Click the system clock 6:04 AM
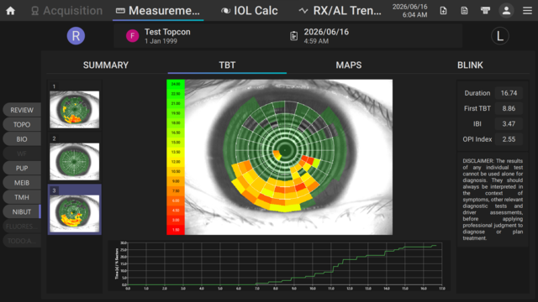The height and width of the screenshot is (302, 538). click(414, 15)
